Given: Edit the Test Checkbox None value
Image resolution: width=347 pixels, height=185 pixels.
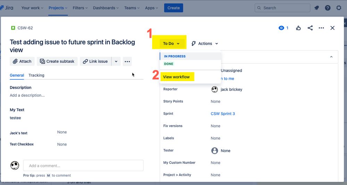Looking at the screenshot, I should [62, 144].
